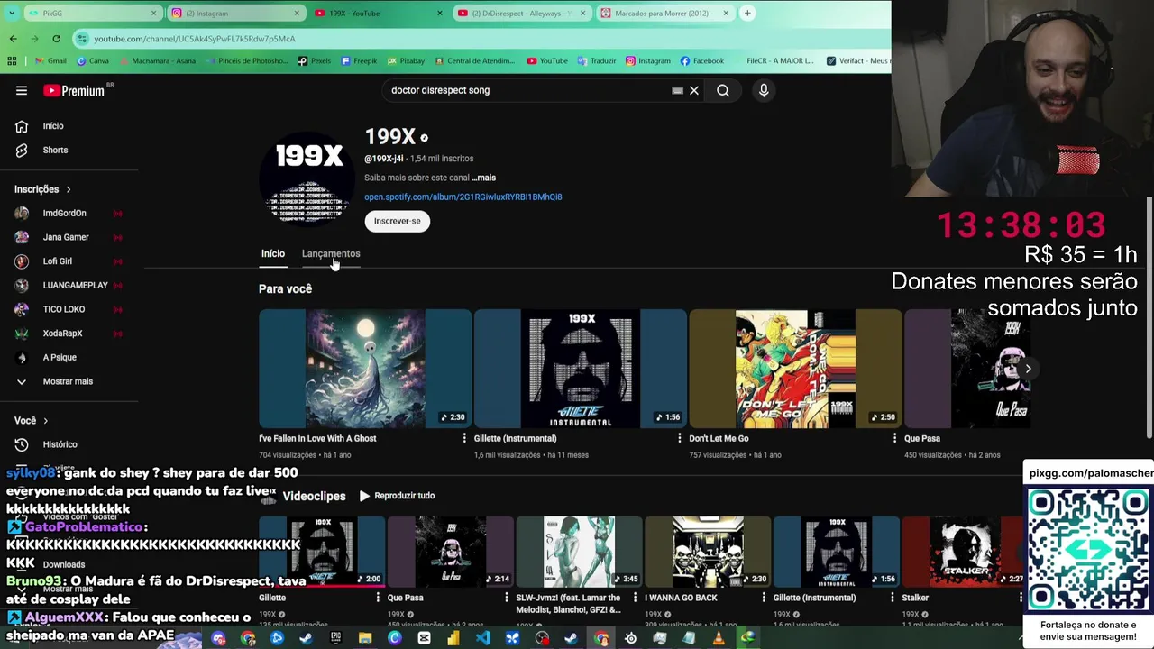The width and height of the screenshot is (1154, 649).
Task: Open options for I WANNA GO BACK
Action: (764, 598)
